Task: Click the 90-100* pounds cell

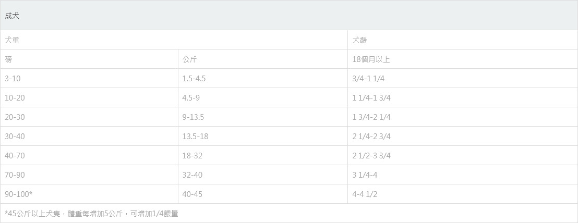Action: pyautogui.click(x=18, y=194)
